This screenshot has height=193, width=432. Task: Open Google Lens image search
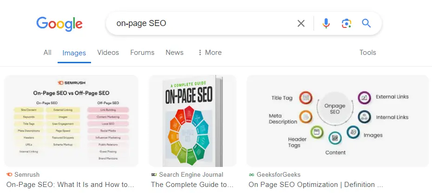346,23
